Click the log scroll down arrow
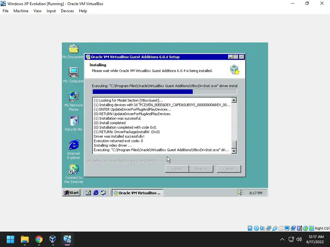 coord(234,151)
